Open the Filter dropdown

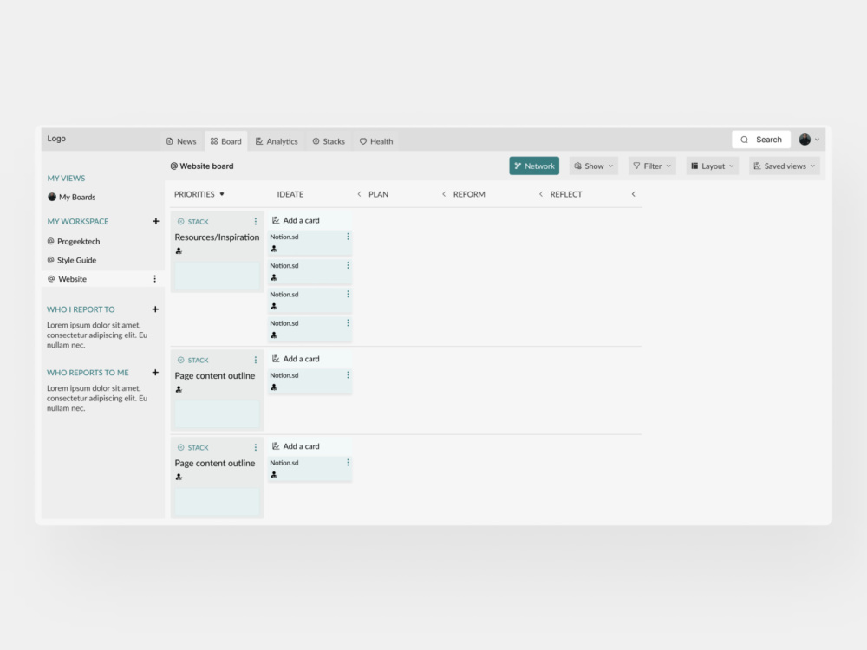[652, 166]
